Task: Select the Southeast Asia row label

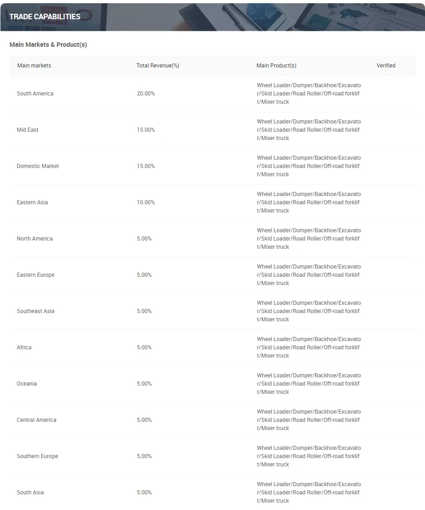Action: [35, 311]
